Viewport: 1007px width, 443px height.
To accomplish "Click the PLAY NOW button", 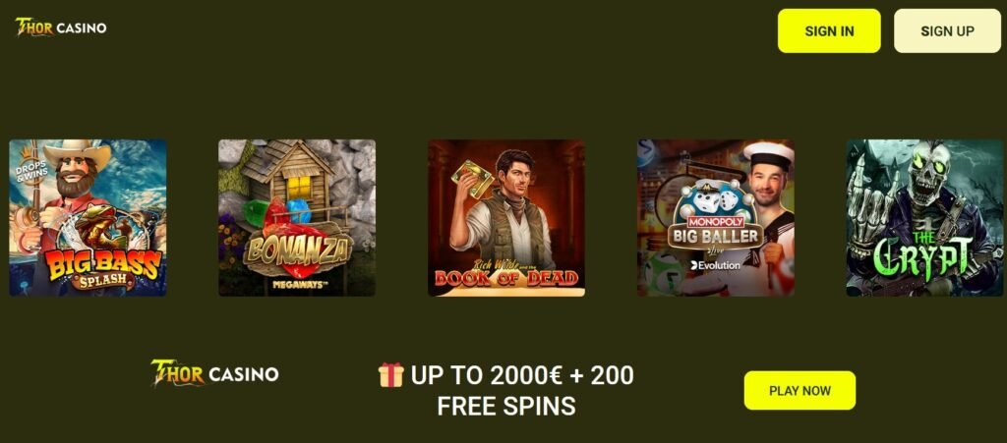I will pyautogui.click(x=800, y=390).
